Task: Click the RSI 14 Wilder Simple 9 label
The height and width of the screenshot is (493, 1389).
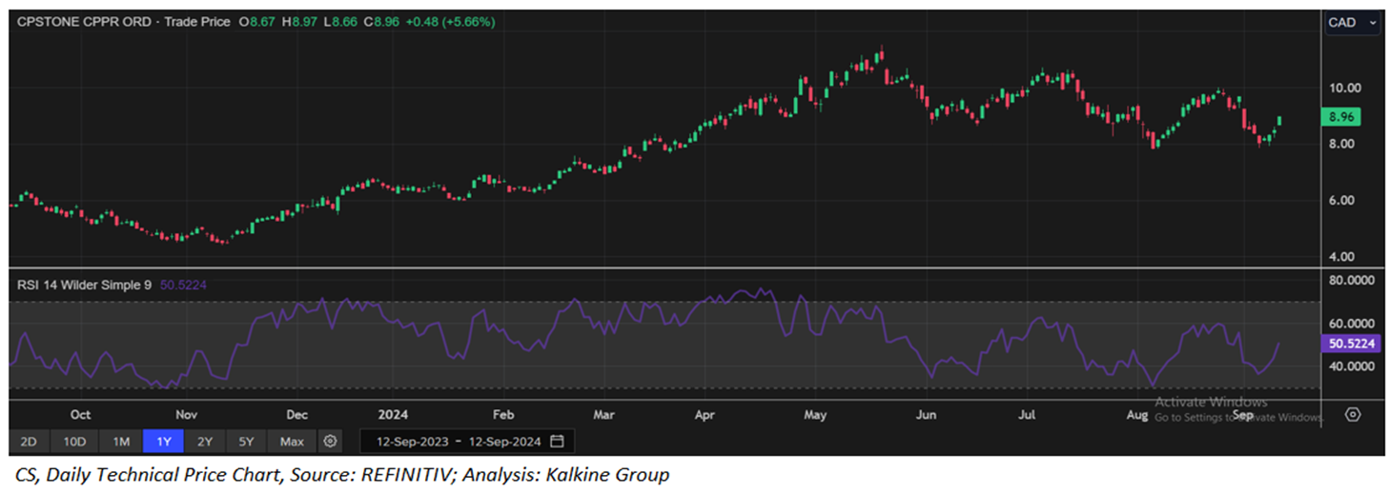Action: 84,284
